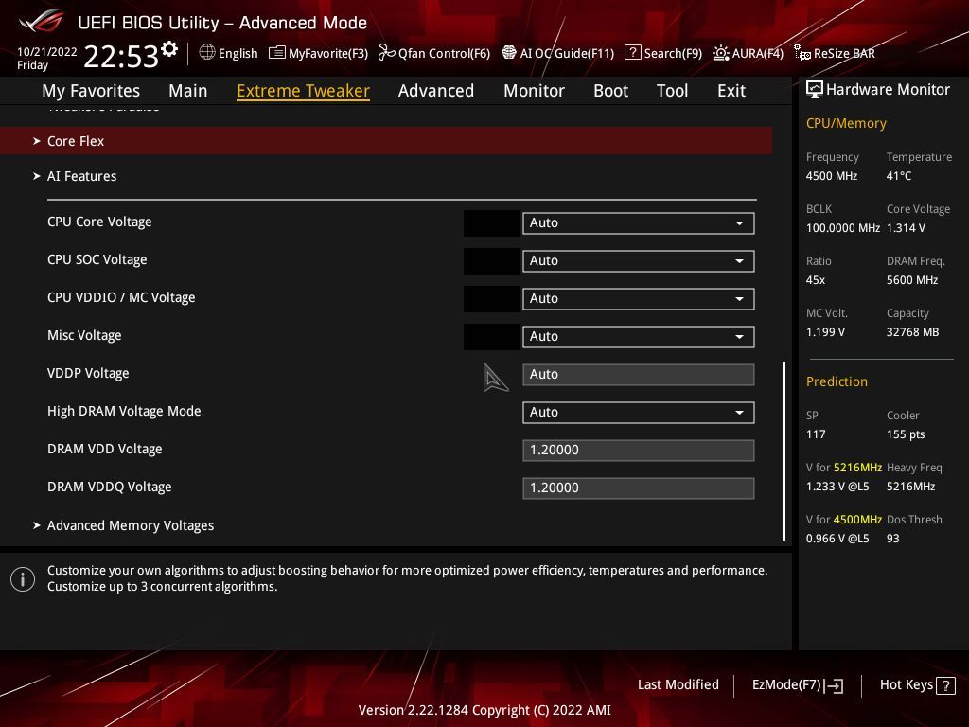Open CPU VDDIO / MC Voltage dropdown
The width and height of the screenshot is (969, 727).
coord(639,298)
